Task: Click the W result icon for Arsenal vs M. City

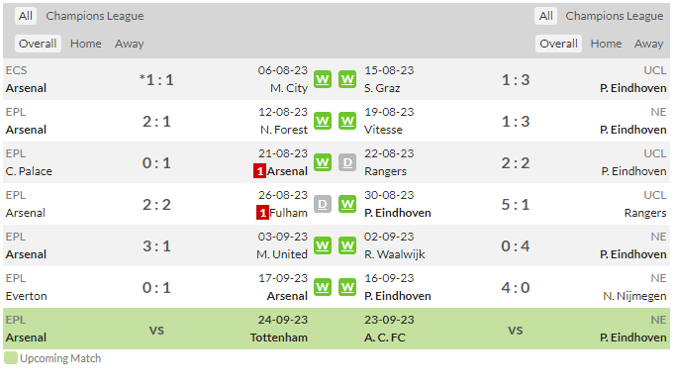Action: click(323, 79)
